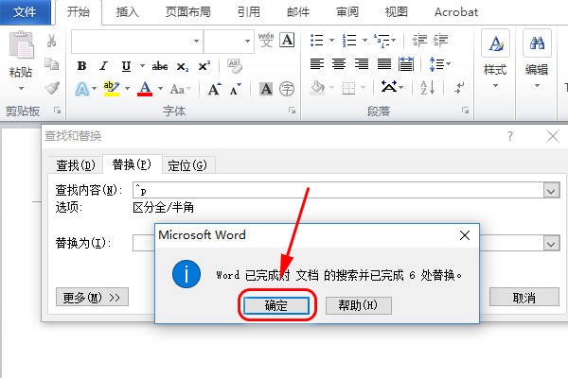Apply underline formatting
This screenshot has height=378, width=568.
coord(126,66)
